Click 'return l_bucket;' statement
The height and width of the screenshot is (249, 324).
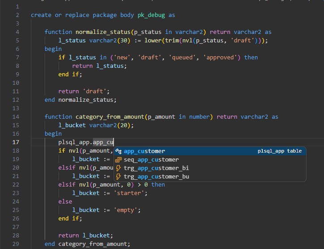click(x=86, y=235)
